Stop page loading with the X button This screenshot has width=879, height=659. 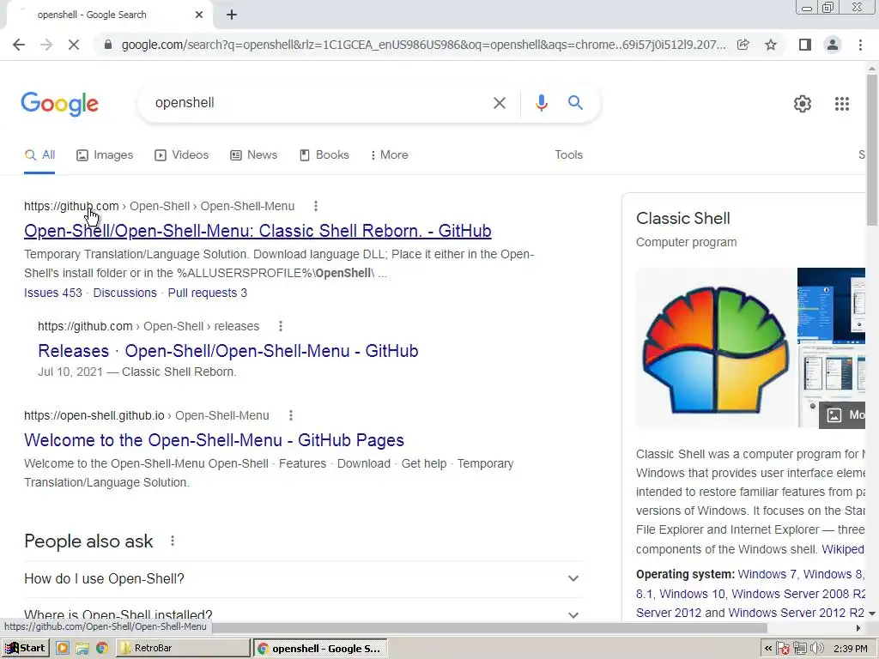[x=74, y=45]
